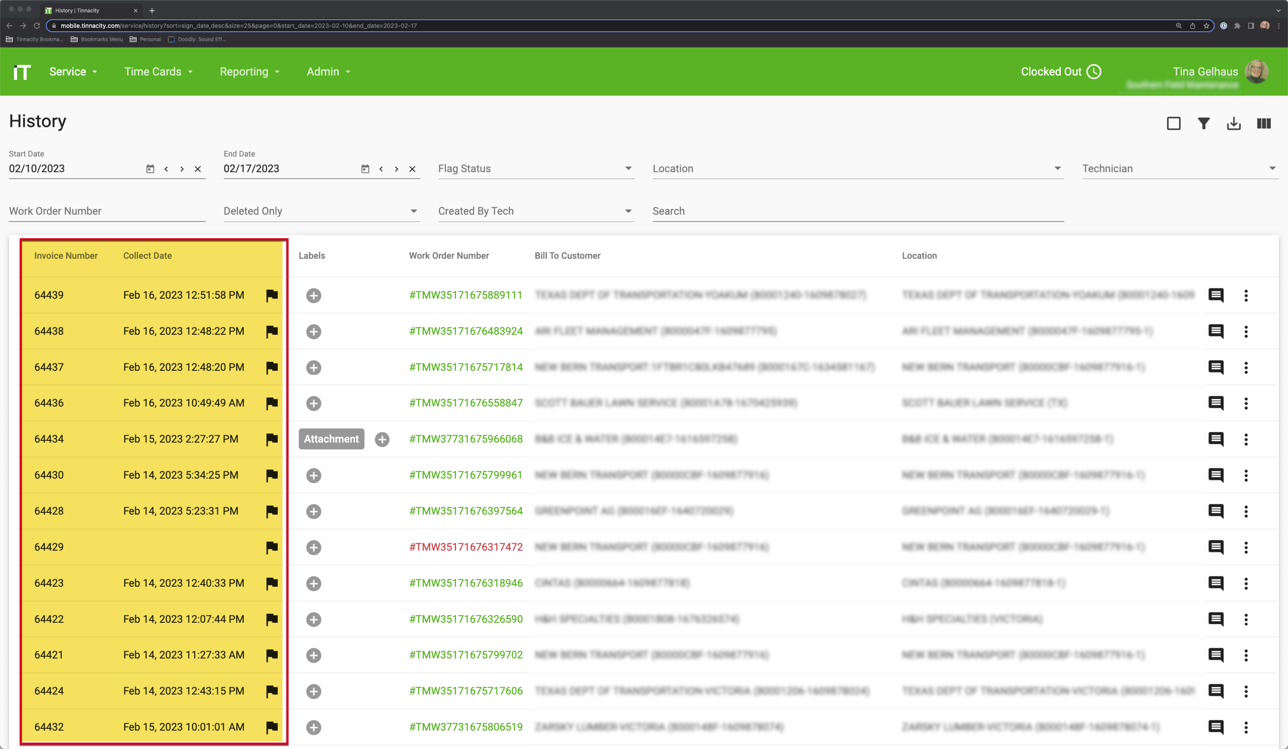The height and width of the screenshot is (749, 1288).
Task: Click the Work Order Number input field
Action: point(107,211)
